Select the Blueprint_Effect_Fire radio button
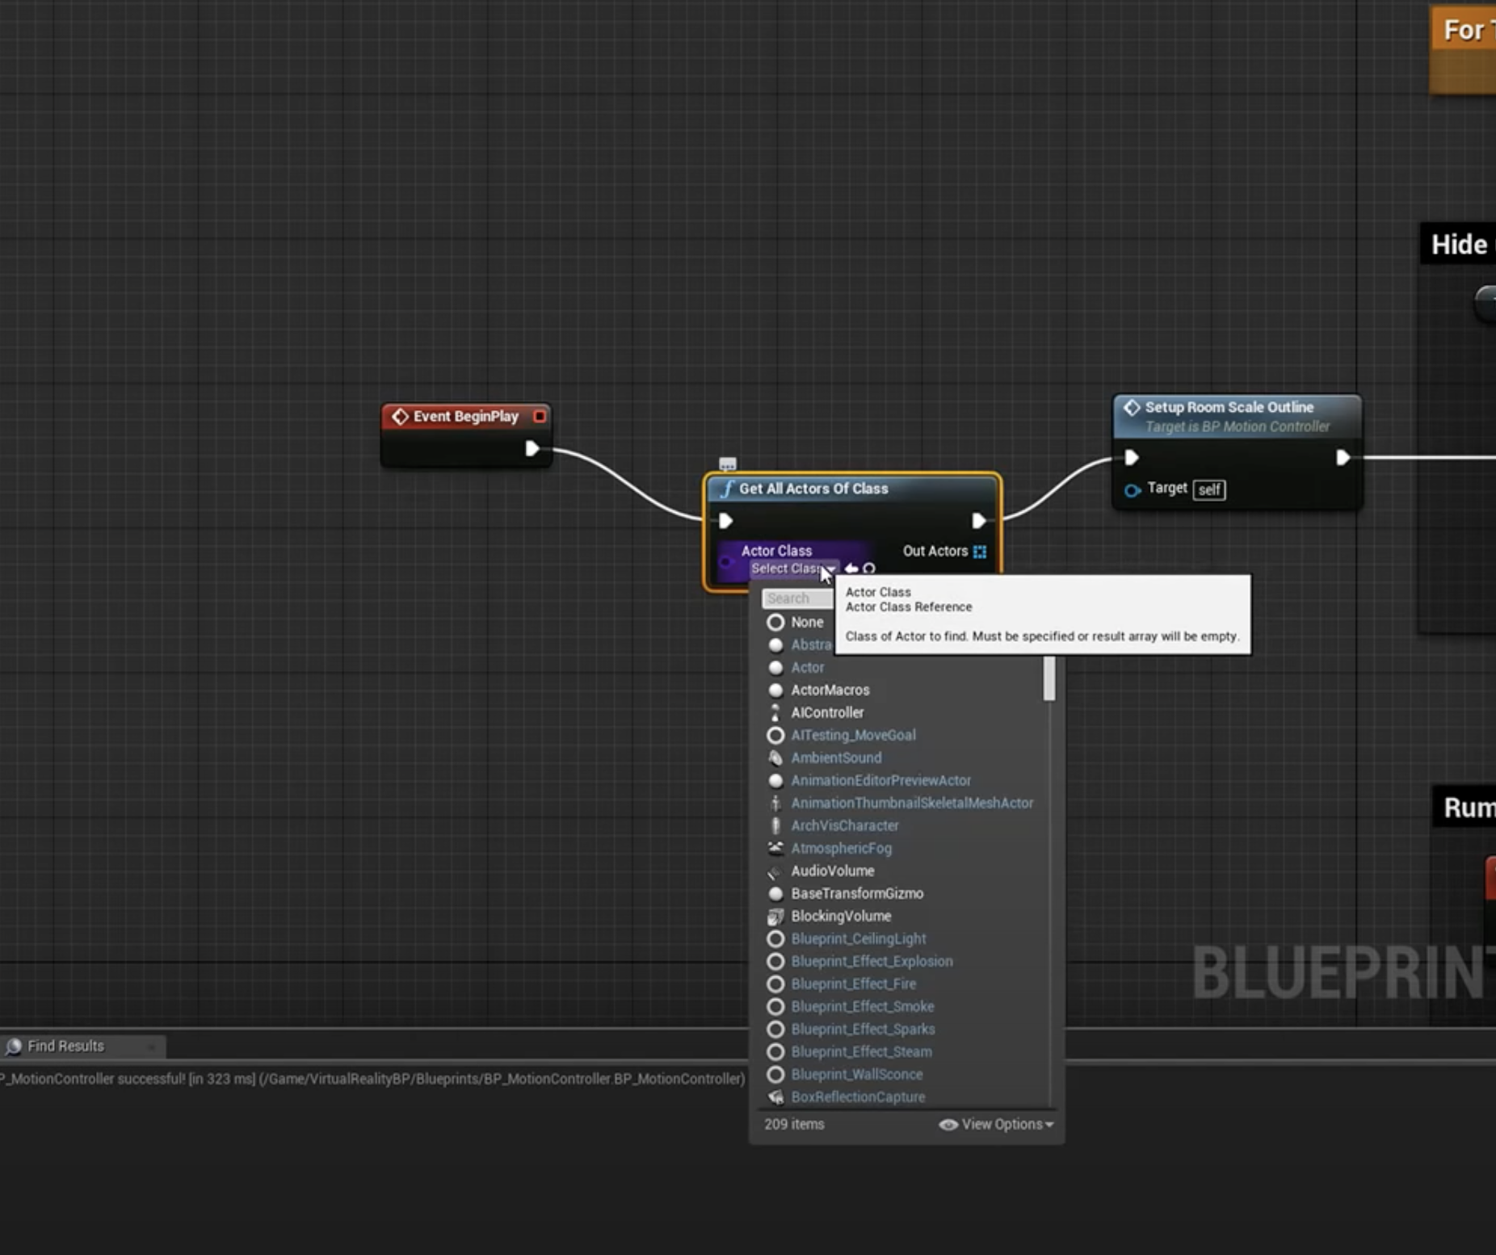 point(775,984)
